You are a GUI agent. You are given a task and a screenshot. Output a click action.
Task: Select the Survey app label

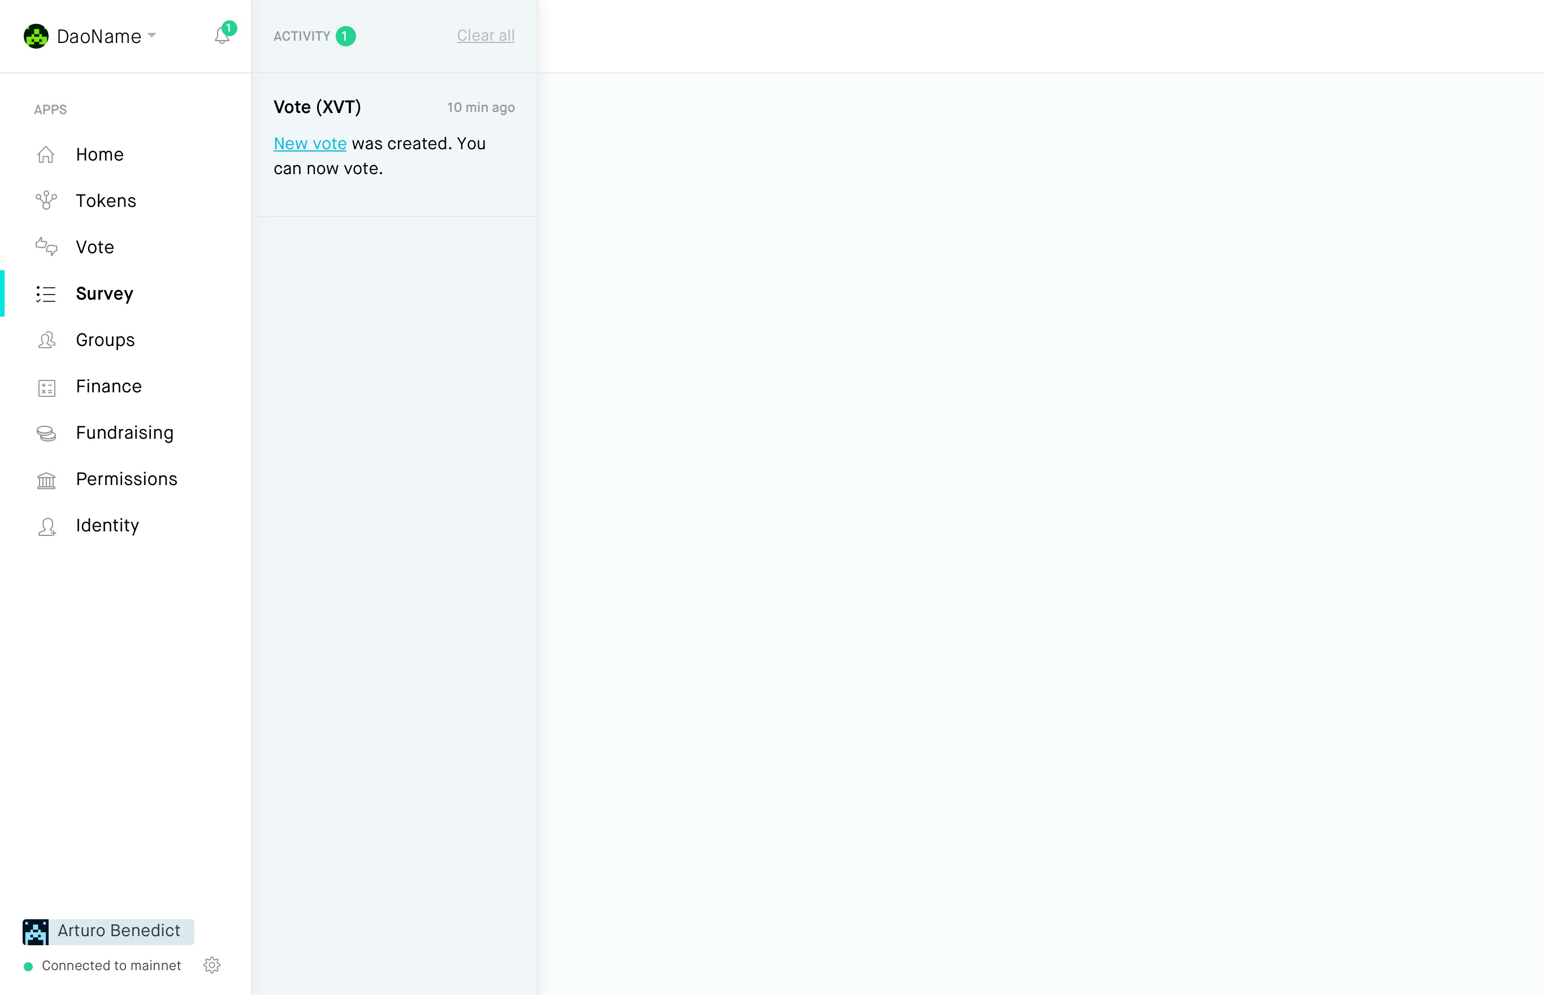tap(105, 294)
